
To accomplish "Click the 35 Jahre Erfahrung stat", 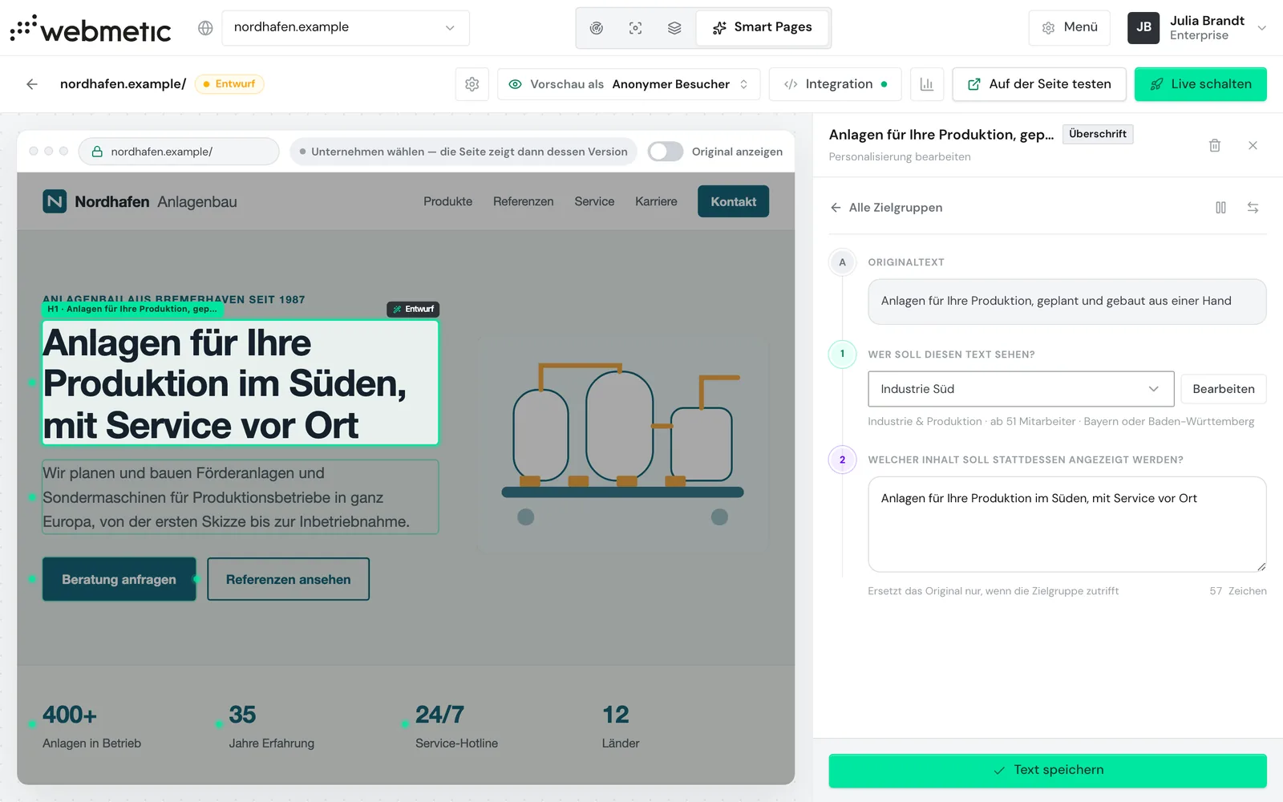I will 271,726.
